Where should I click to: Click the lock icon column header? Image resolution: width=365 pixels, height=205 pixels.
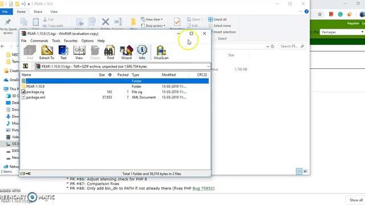tap(110, 75)
